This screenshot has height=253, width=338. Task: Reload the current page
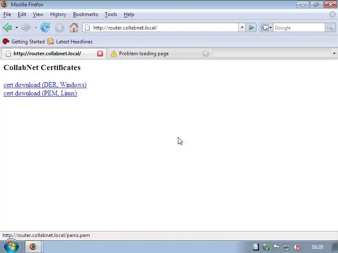pos(45,27)
